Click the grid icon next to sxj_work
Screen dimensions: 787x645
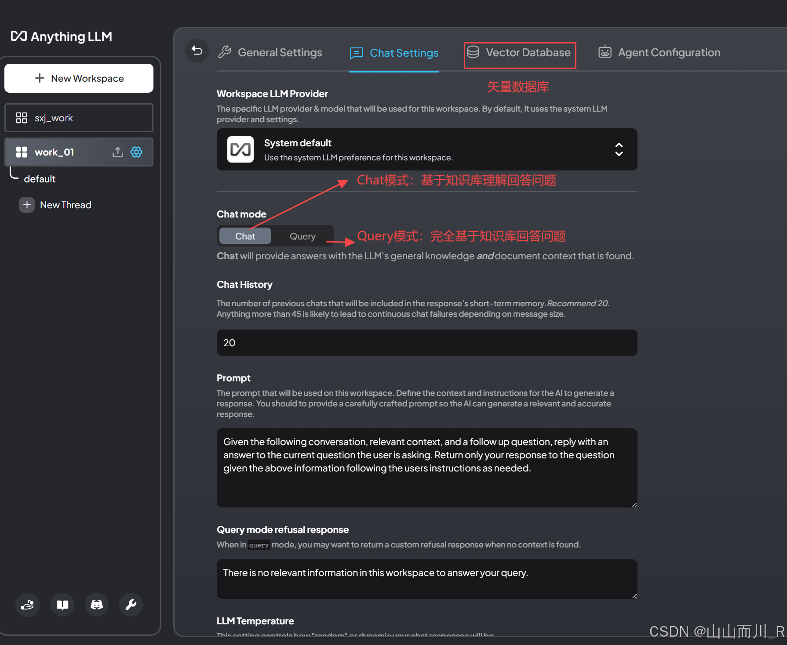coord(22,118)
